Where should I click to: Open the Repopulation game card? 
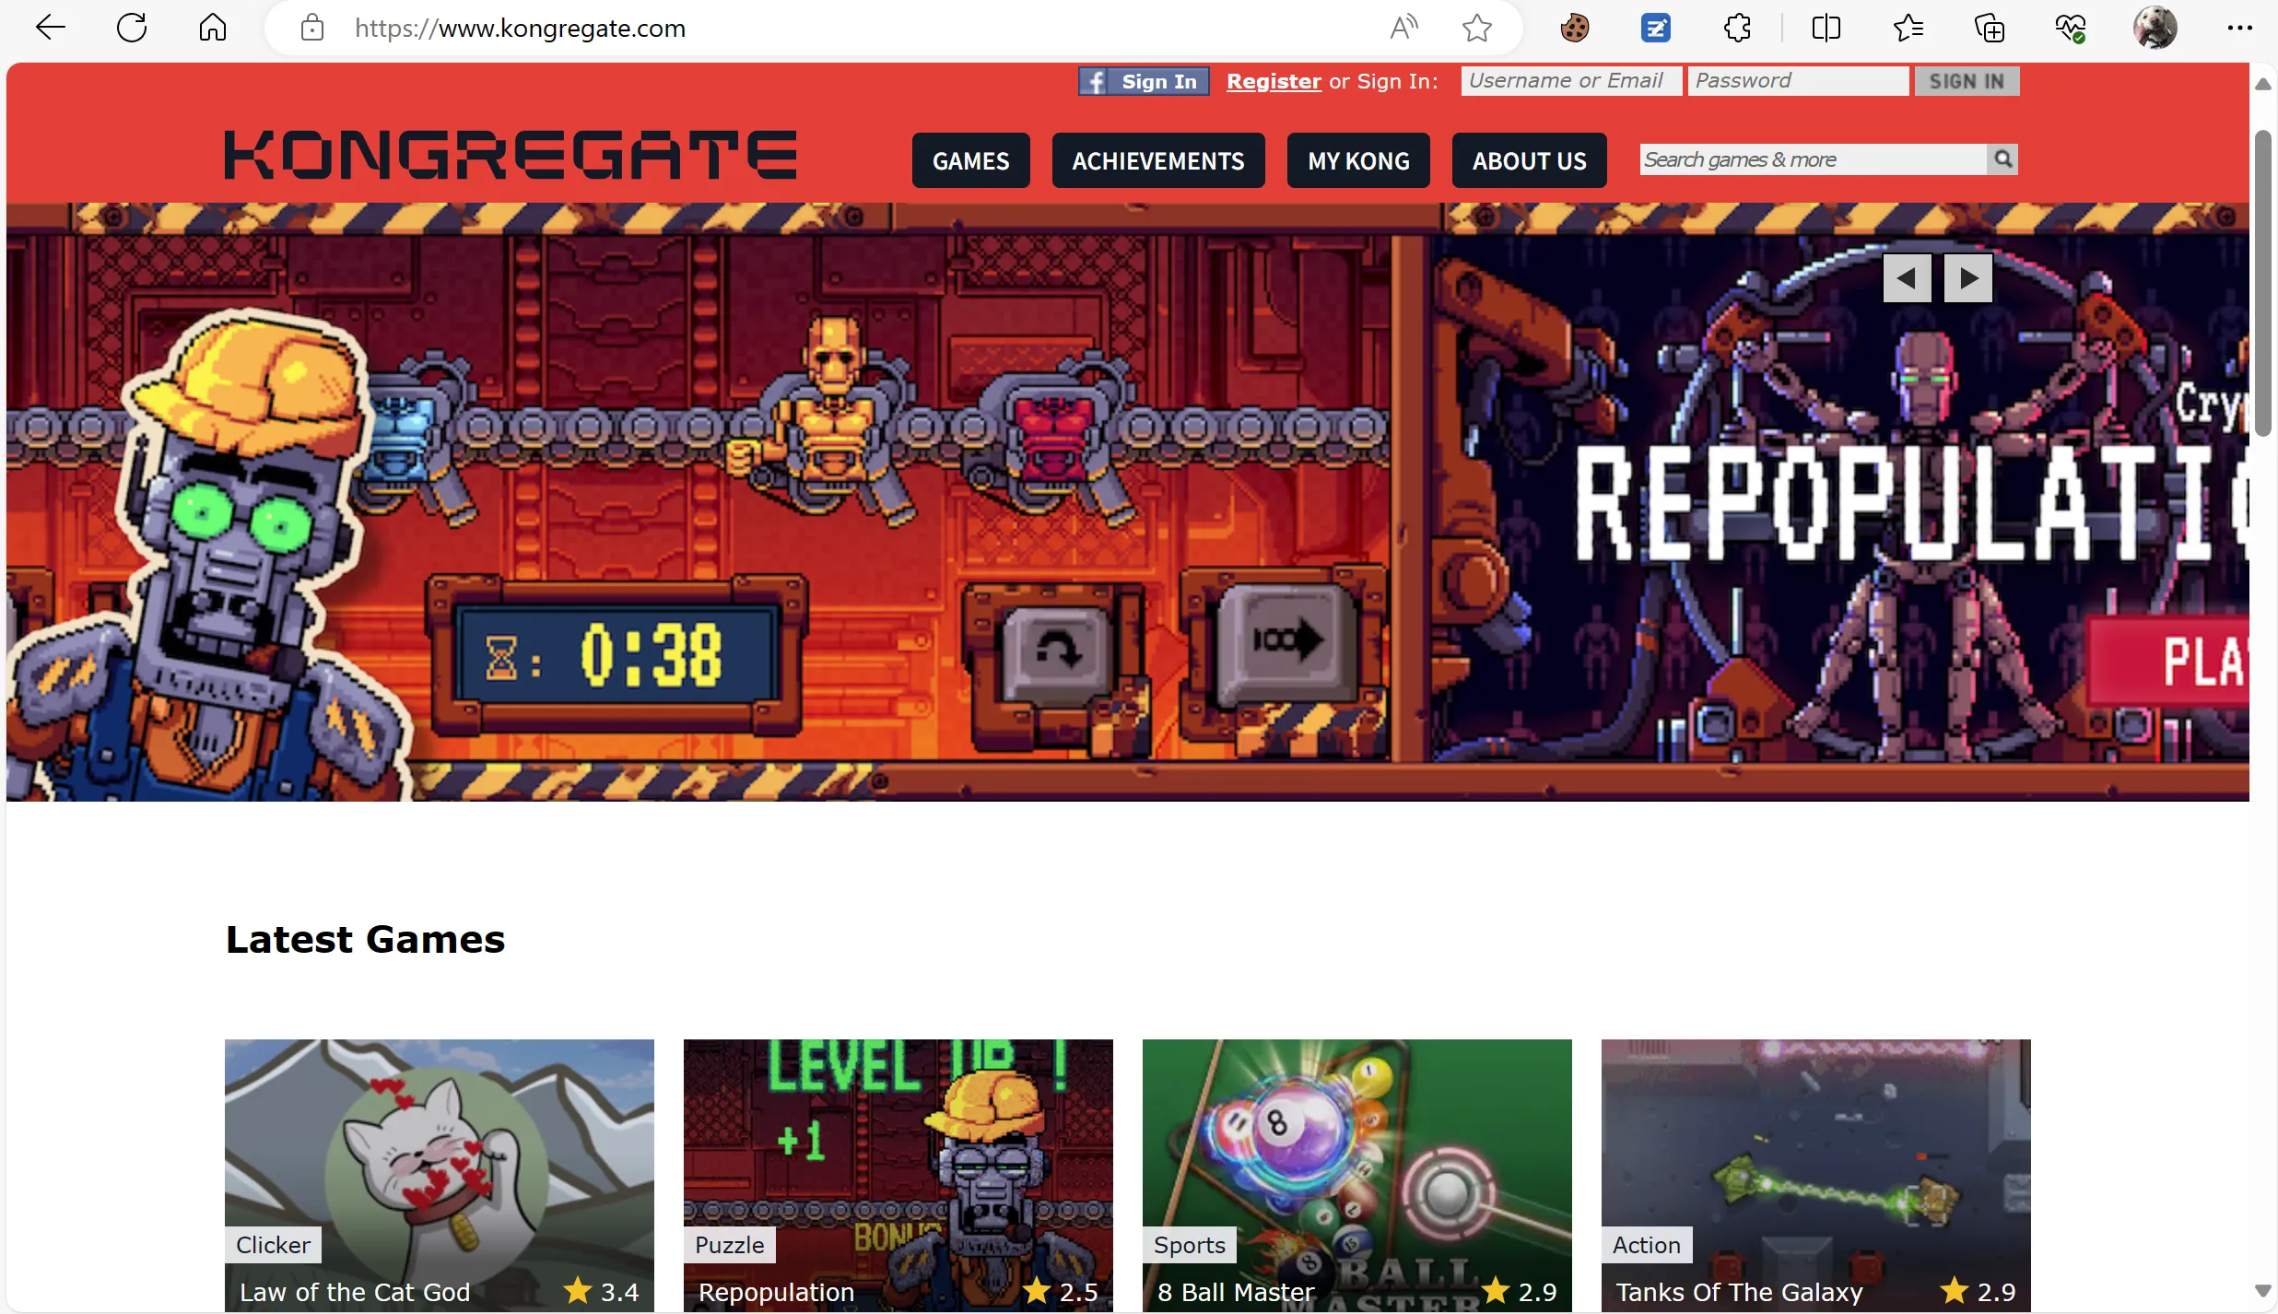tap(898, 1175)
